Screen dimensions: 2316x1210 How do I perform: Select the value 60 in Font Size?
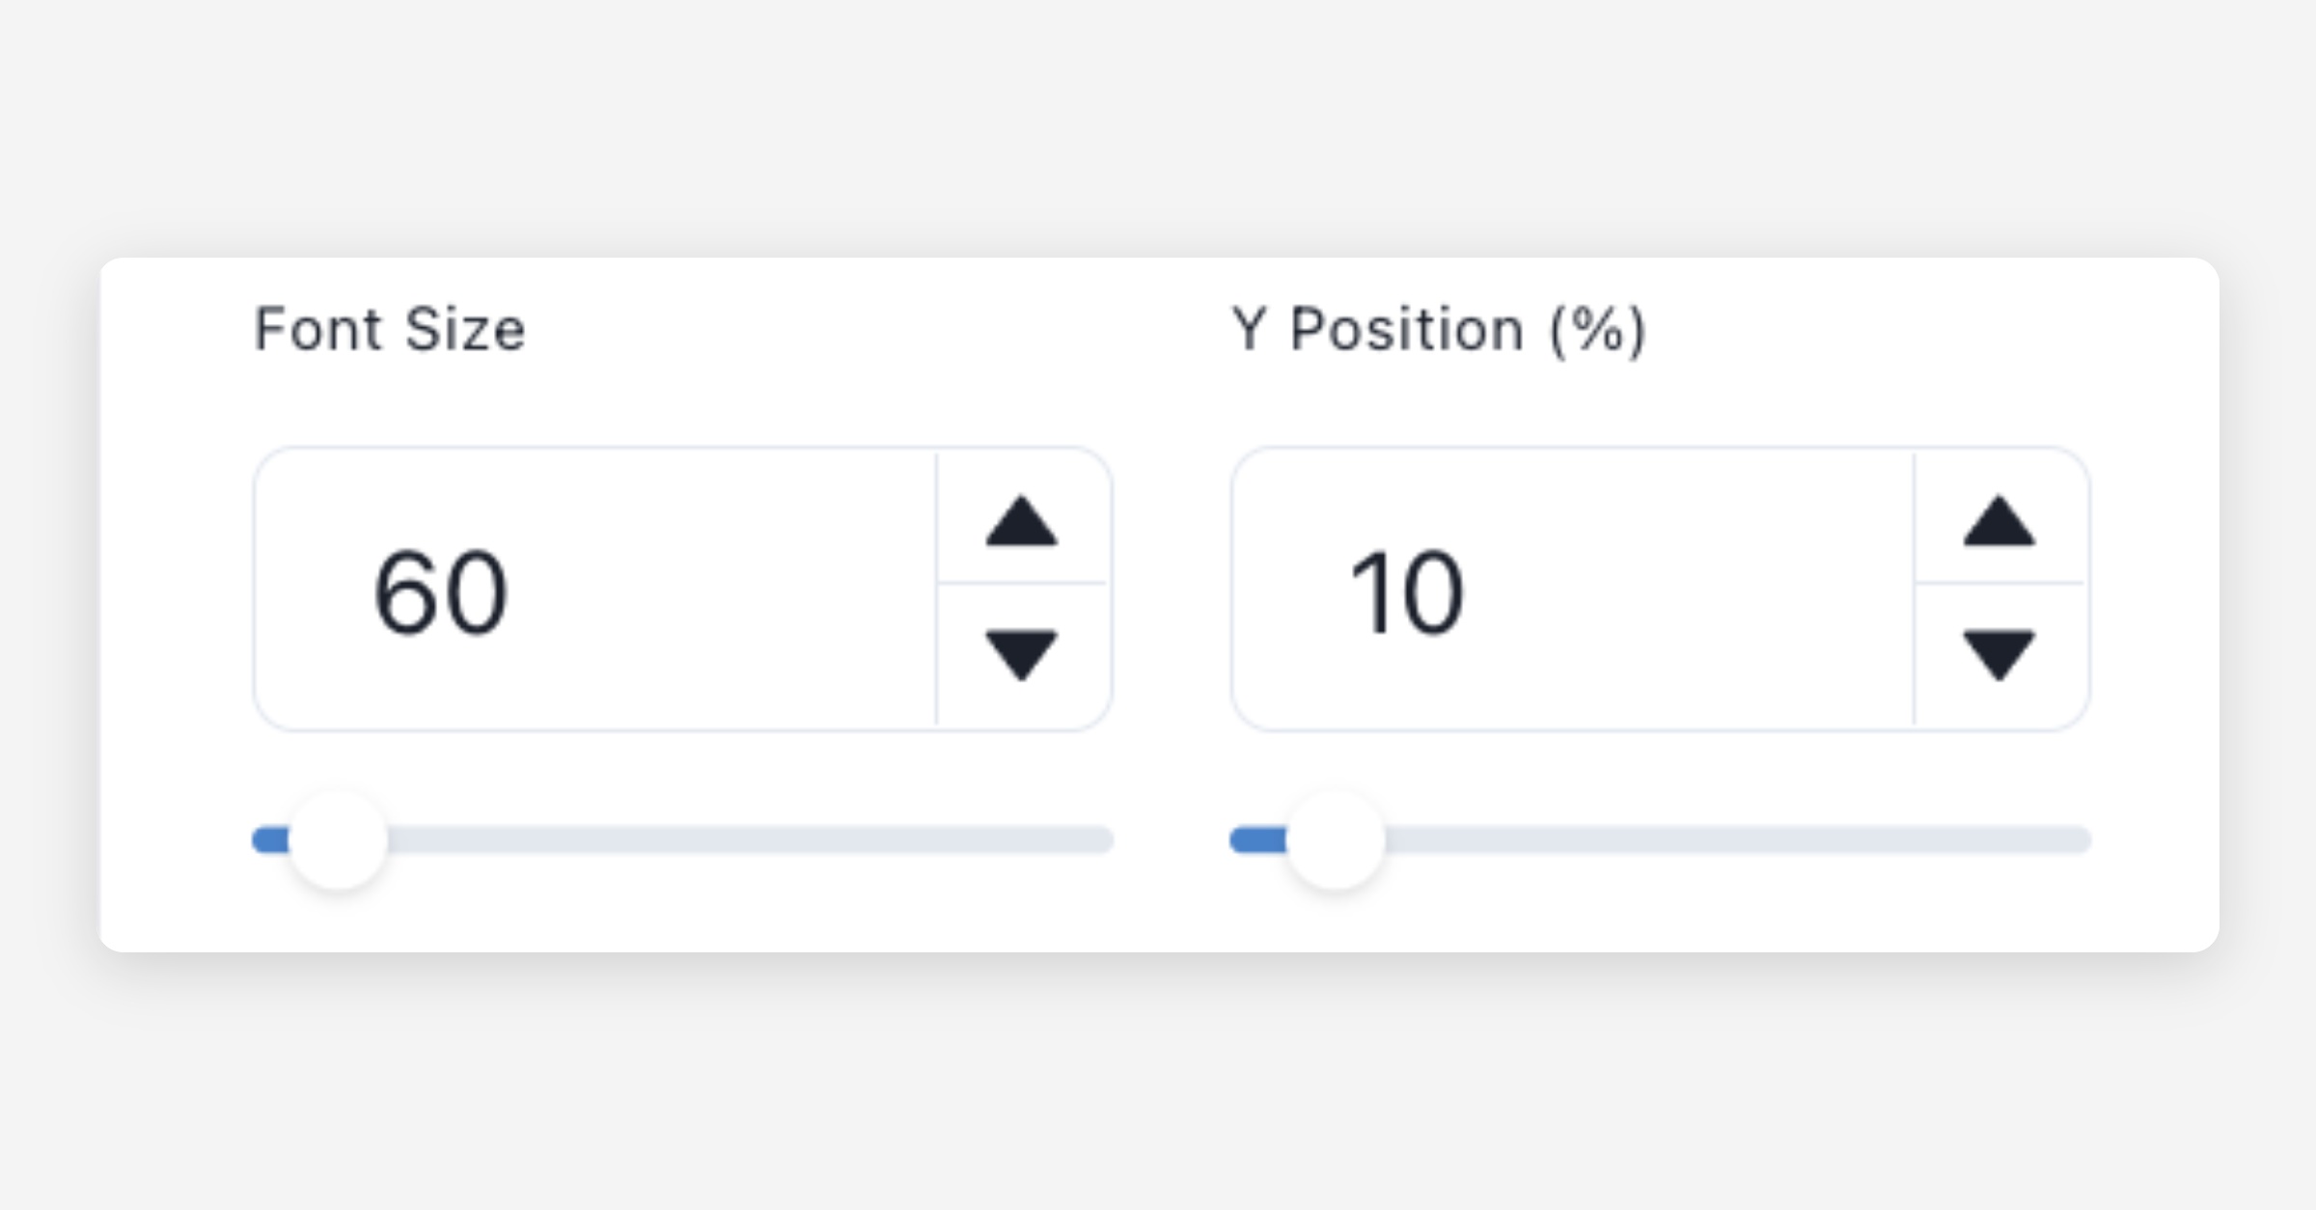point(440,591)
